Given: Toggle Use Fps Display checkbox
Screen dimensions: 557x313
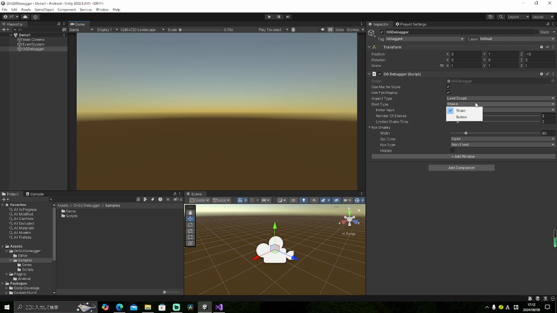Looking at the screenshot, I should pyautogui.click(x=448, y=92).
